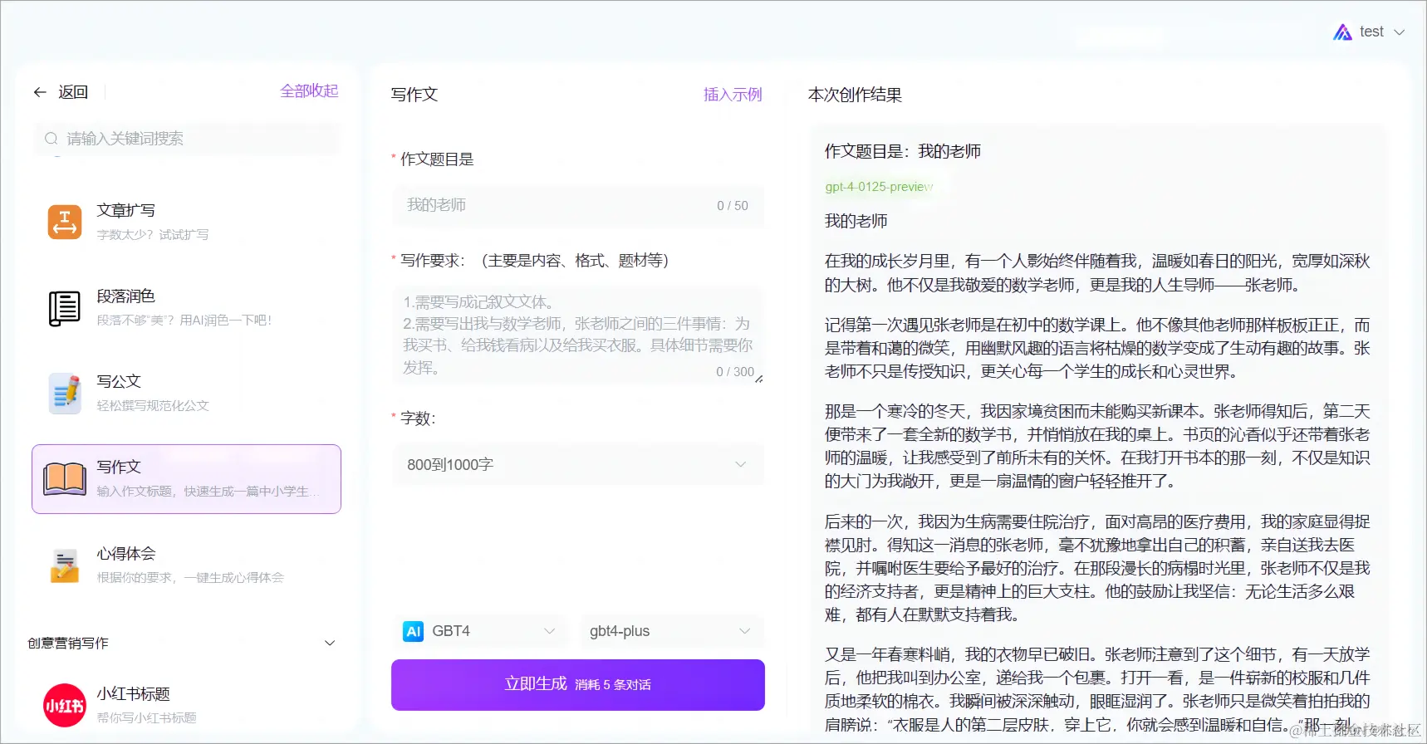Open the 段落润色 document icon
This screenshot has width=1427, height=744.
pyautogui.click(x=65, y=308)
